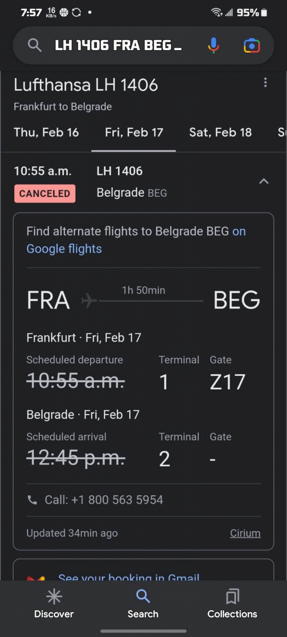Tap the Gmail envelope icon
This screenshot has width=287, height=637.
pos(36,577)
